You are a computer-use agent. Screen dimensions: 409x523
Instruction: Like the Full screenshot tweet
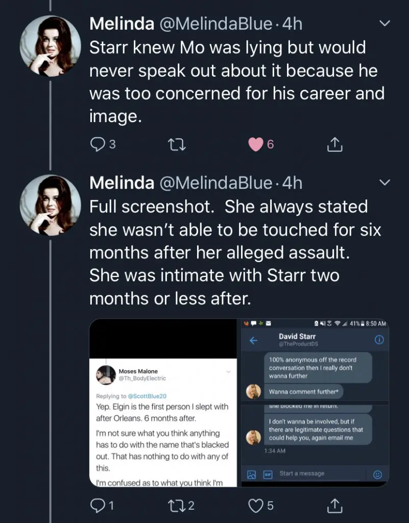pyautogui.click(x=255, y=505)
